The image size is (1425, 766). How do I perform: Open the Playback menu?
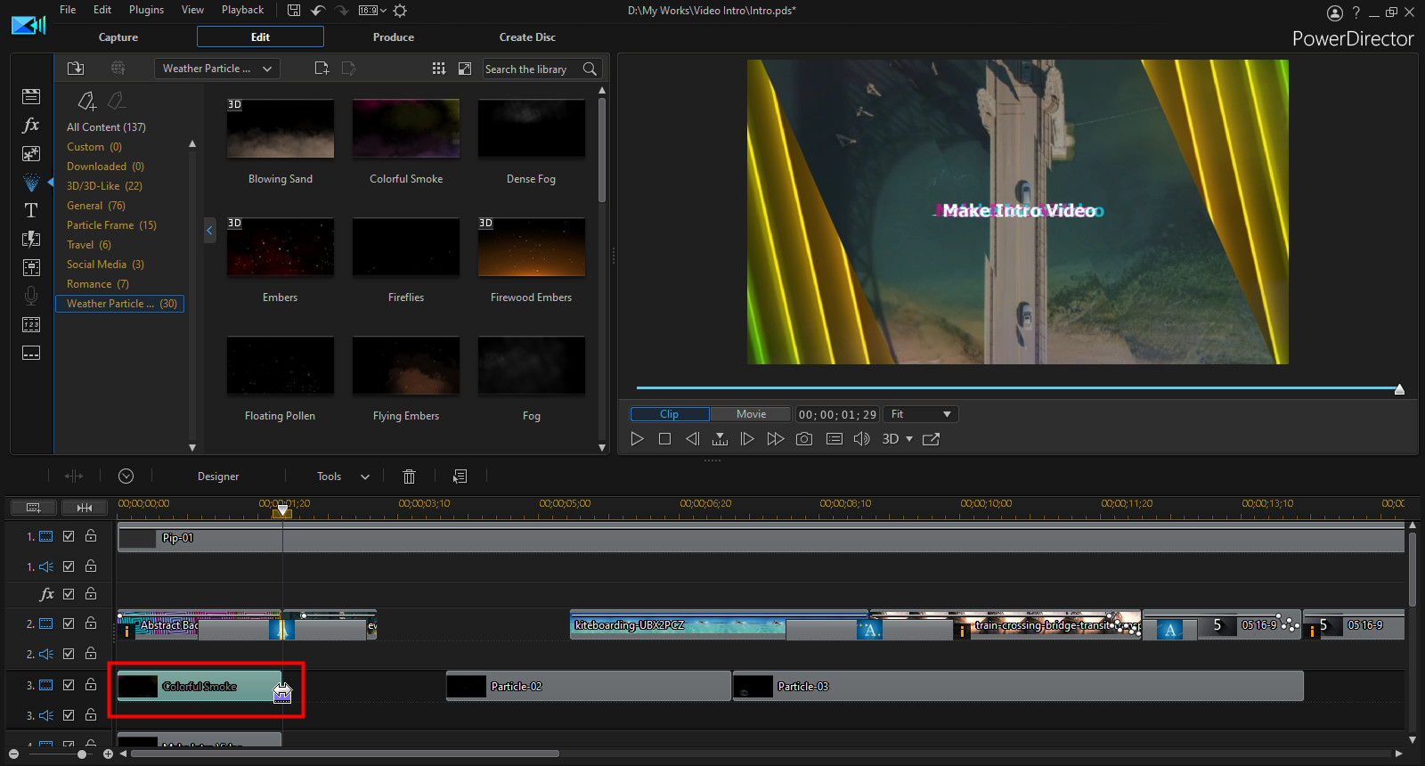coord(242,10)
